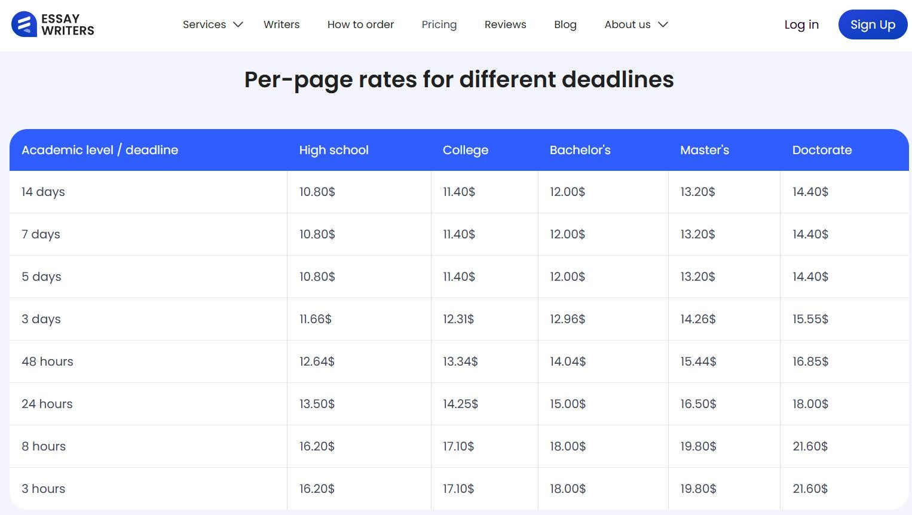Image resolution: width=912 pixels, height=515 pixels.
Task: Select the 14 days row label
Action: (43, 192)
